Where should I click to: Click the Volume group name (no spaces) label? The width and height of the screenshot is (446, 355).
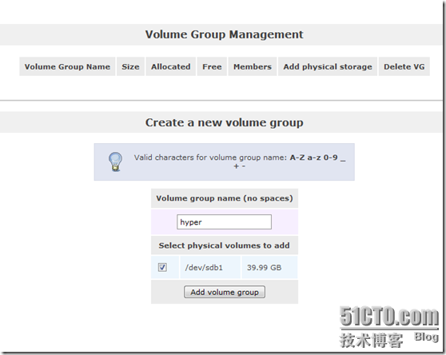(225, 198)
